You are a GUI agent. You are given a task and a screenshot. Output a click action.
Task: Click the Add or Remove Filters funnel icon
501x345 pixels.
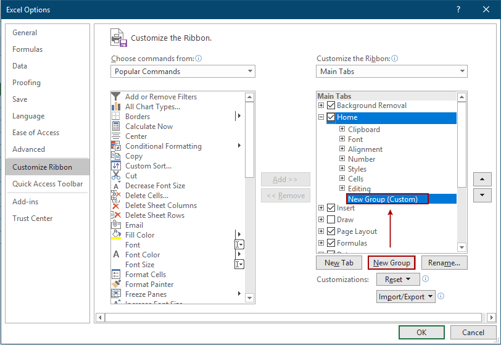115,96
